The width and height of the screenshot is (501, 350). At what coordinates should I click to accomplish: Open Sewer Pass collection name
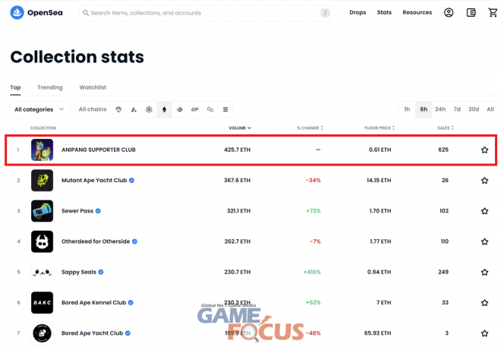pyautogui.click(x=77, y=211)
